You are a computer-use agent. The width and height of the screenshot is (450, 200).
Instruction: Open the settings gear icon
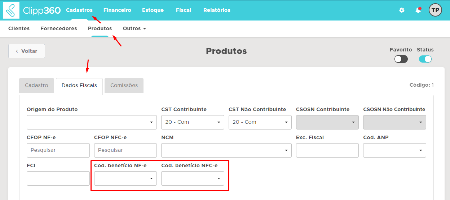(402, 10)
